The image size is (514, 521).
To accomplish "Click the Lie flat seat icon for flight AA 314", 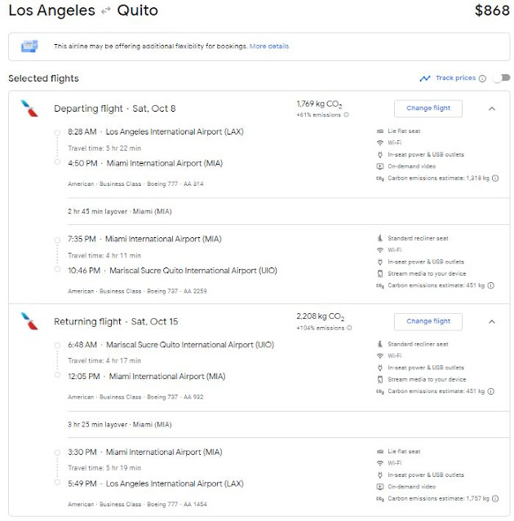I will (x=379, y=132).
